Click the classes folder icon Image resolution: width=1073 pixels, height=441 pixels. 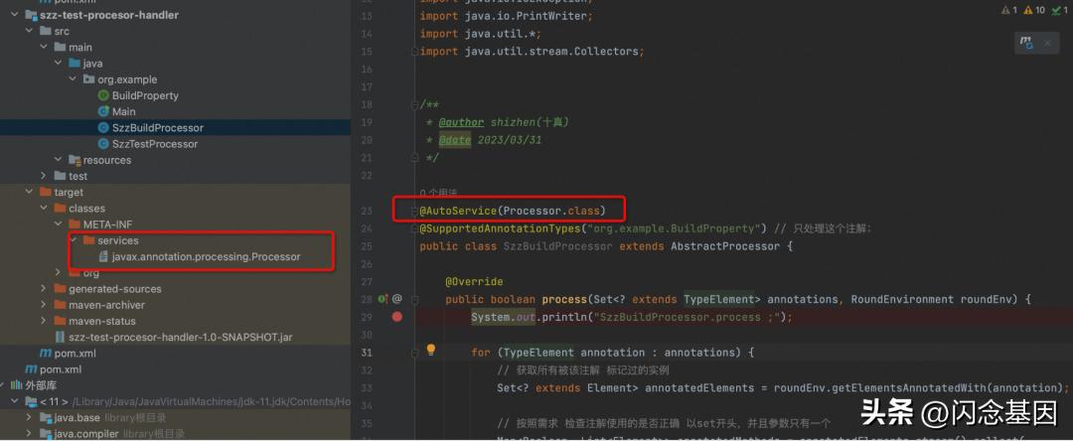tap(60, 208)
